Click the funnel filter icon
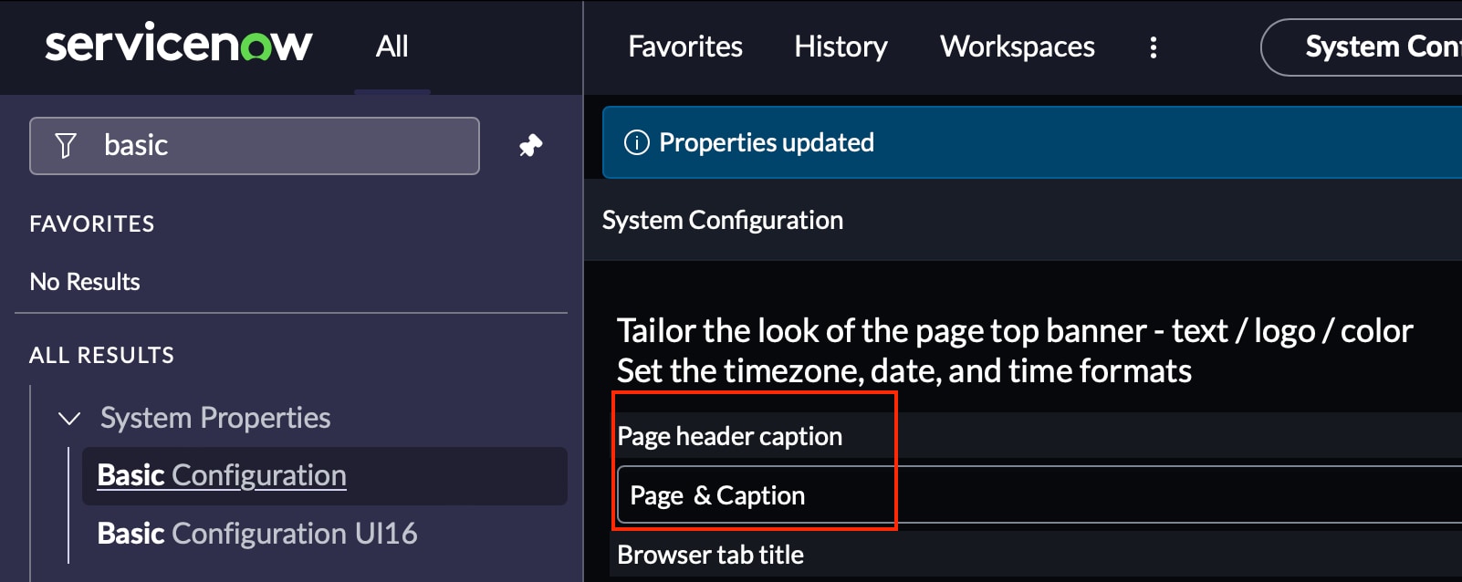Image resolution: width=1462 pixels, height=582 pixels. coord(66,146)
